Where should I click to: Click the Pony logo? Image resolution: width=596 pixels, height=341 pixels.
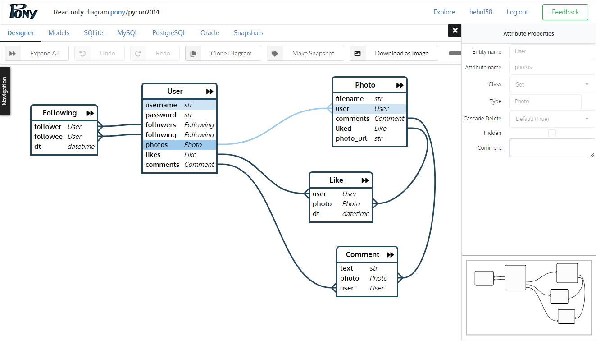point(23,12)
